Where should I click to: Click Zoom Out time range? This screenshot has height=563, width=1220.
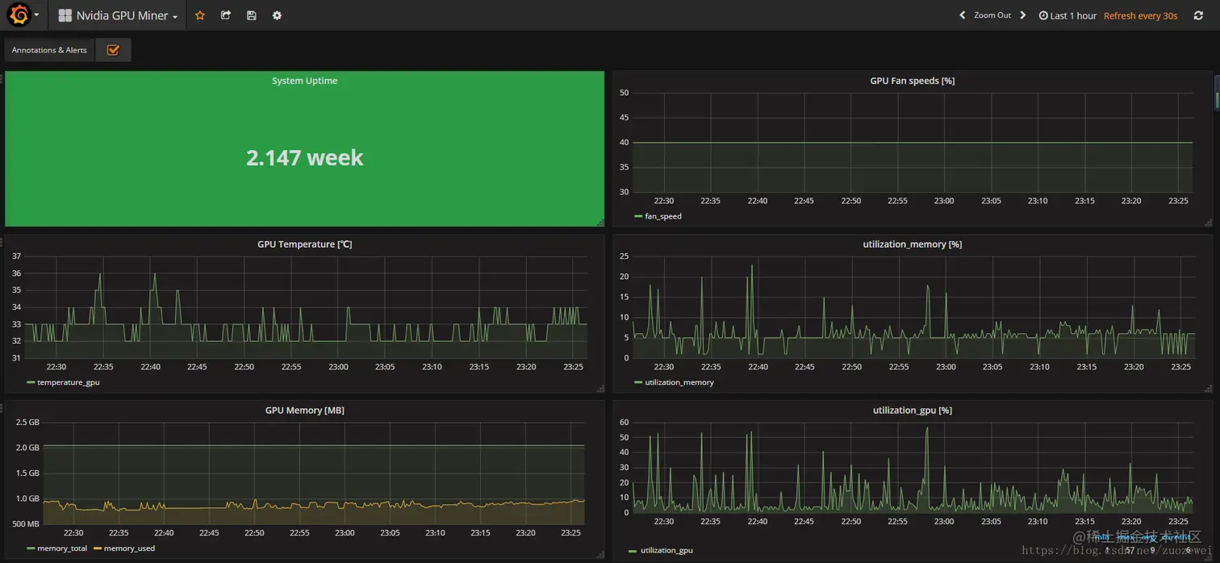992,15
